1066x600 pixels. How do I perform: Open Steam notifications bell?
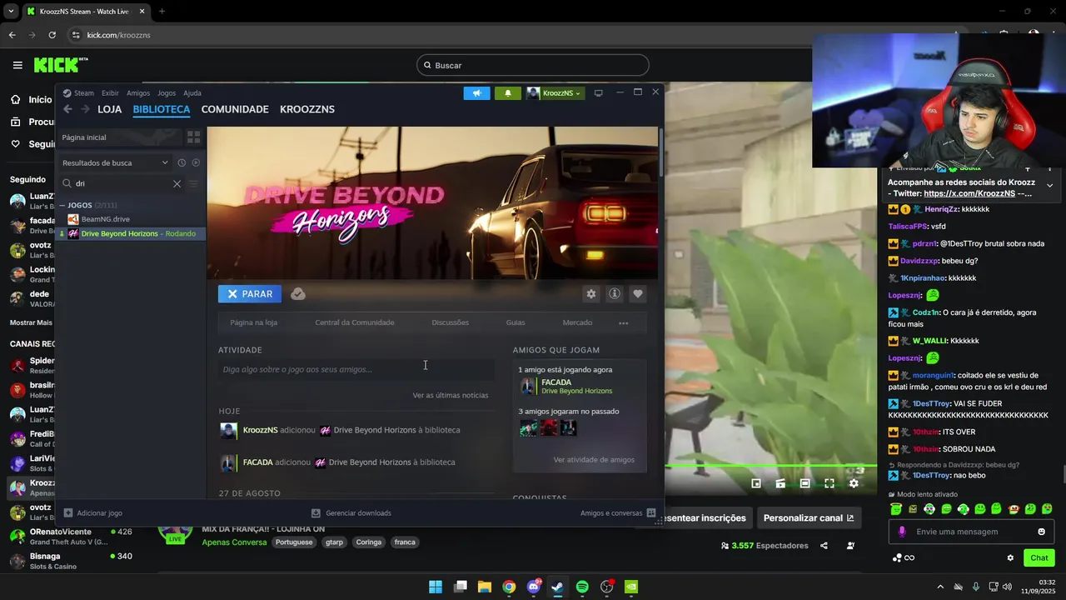tap(508, 93)
